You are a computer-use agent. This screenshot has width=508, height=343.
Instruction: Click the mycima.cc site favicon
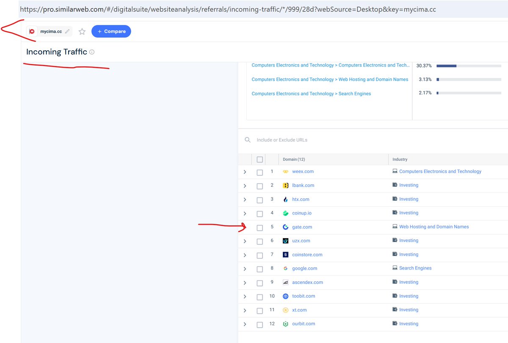32,31
